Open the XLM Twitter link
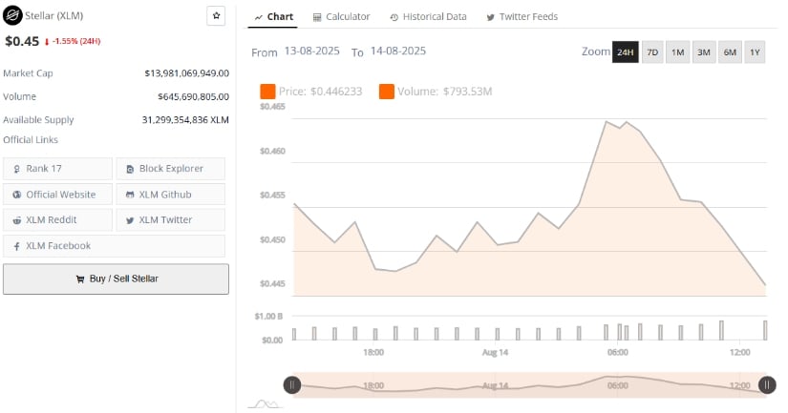The width and height of the screenshot is (788, 413). coord(171,219)
